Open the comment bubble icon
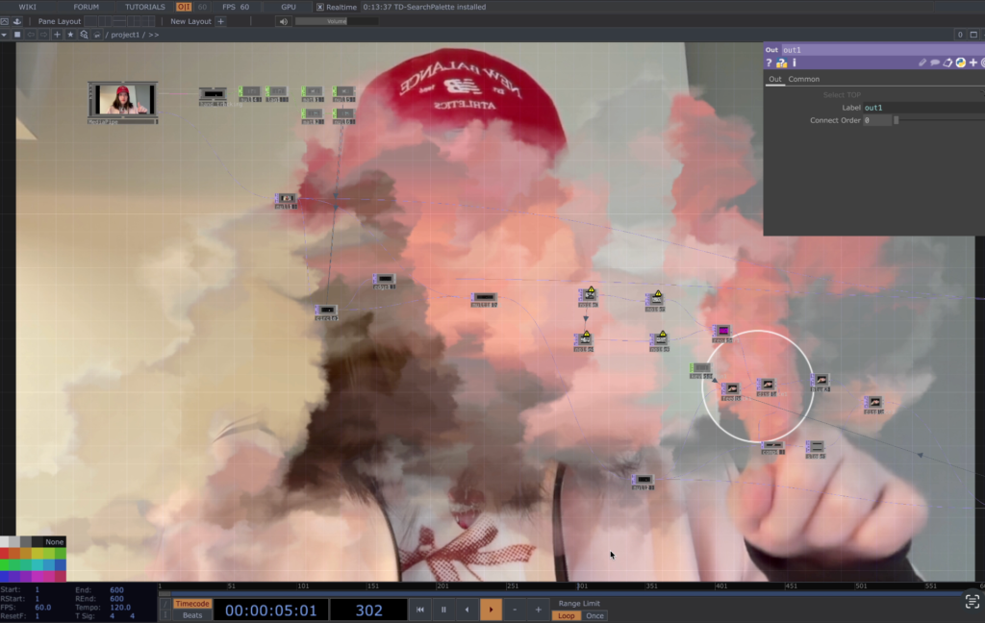 (935, 62)
